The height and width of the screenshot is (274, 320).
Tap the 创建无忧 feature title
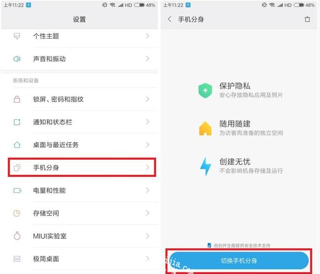pyautogui.click(x=235, y=162)
